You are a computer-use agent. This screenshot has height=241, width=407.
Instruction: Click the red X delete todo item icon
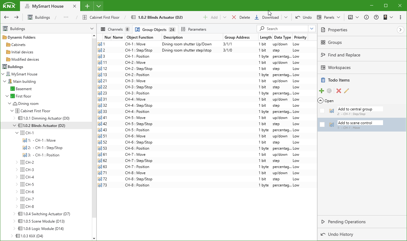tap(339, 91)
